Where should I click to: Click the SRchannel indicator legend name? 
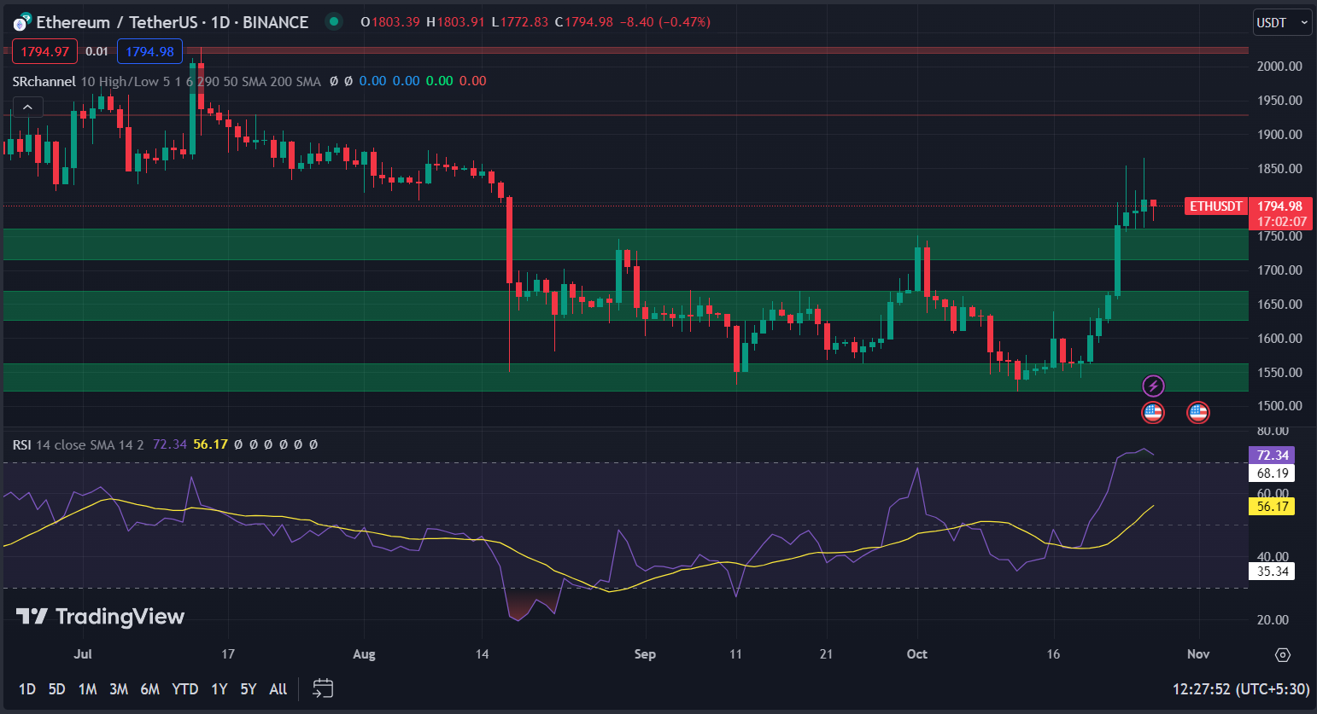click(x=44, y=81)
